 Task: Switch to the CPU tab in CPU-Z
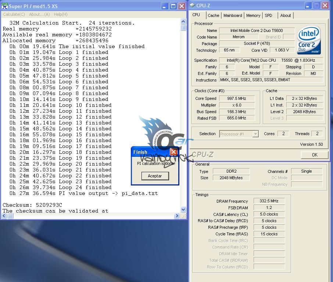pos(196,15)
